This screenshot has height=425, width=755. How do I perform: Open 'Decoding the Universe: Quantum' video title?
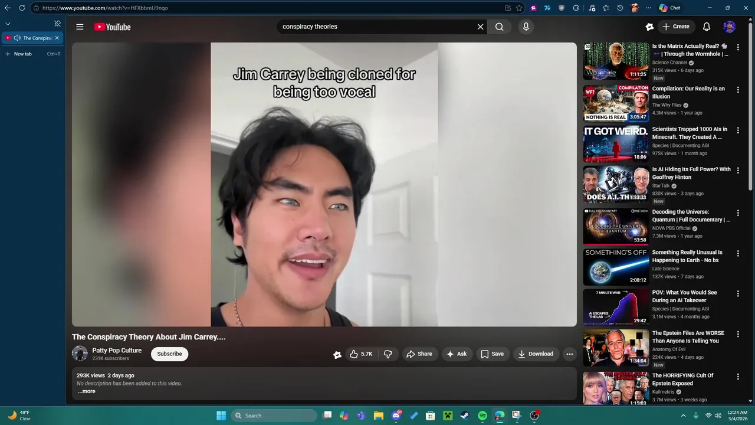[691, 215]
